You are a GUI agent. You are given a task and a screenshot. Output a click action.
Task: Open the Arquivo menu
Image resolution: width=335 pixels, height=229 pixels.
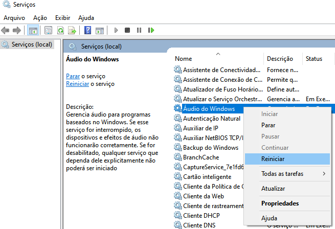point(14,18)
